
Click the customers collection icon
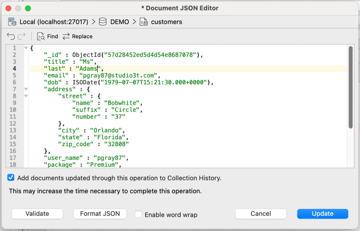(x=144, y=22)
